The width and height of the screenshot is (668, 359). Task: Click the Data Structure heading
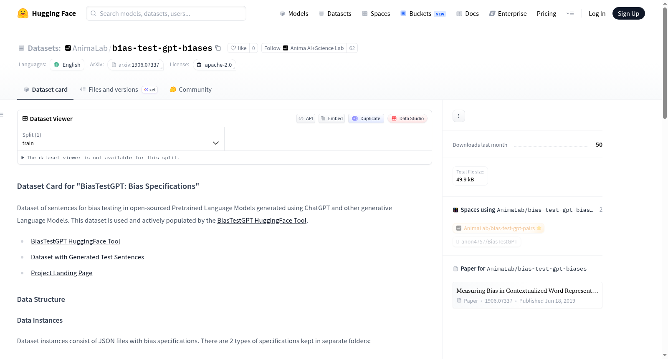41,299
